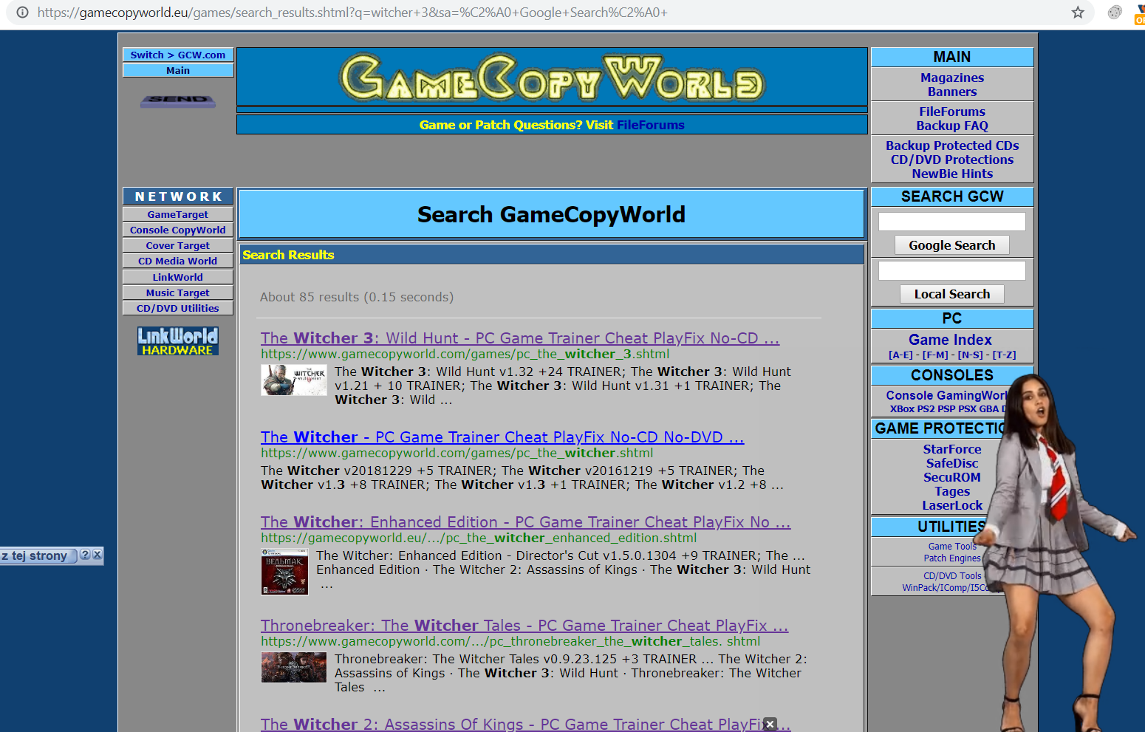
Task: Open Console GamingWorld link
Action: [x=946, y=395]
